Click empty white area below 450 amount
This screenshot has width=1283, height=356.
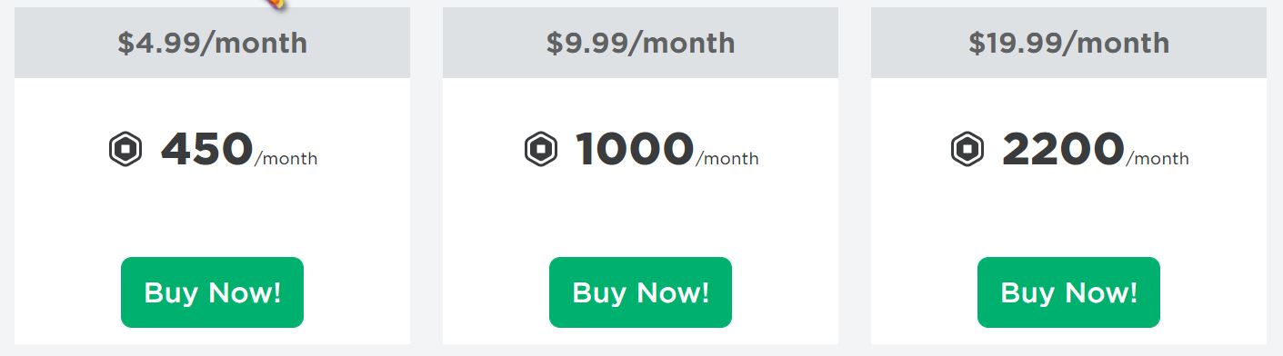[212, 213]
